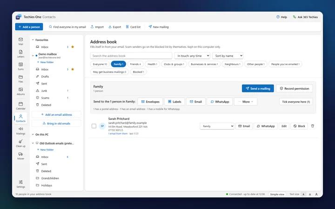Select the Everyone 10 filter
This screenshot has width=335, height=209.
[100, 64]
